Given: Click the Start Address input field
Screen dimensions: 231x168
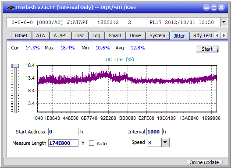Looking at the screenshot, I should click(x=63, y=132).
